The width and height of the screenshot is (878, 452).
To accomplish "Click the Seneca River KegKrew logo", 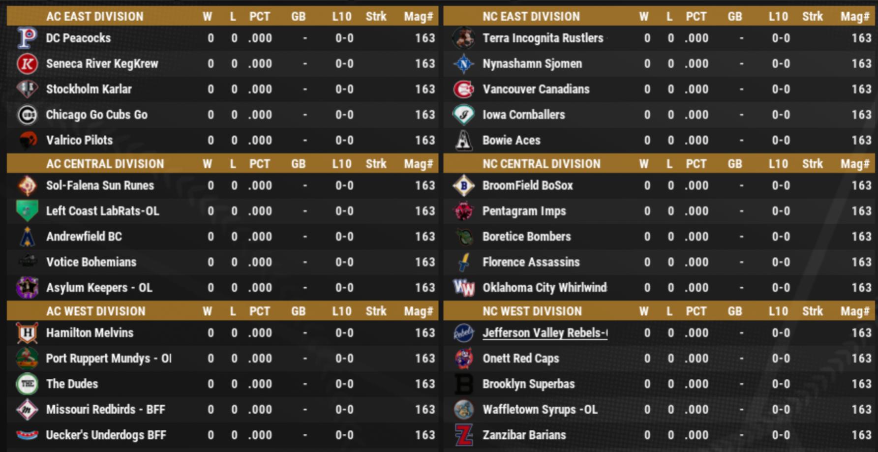I will [x=27, y=64].
